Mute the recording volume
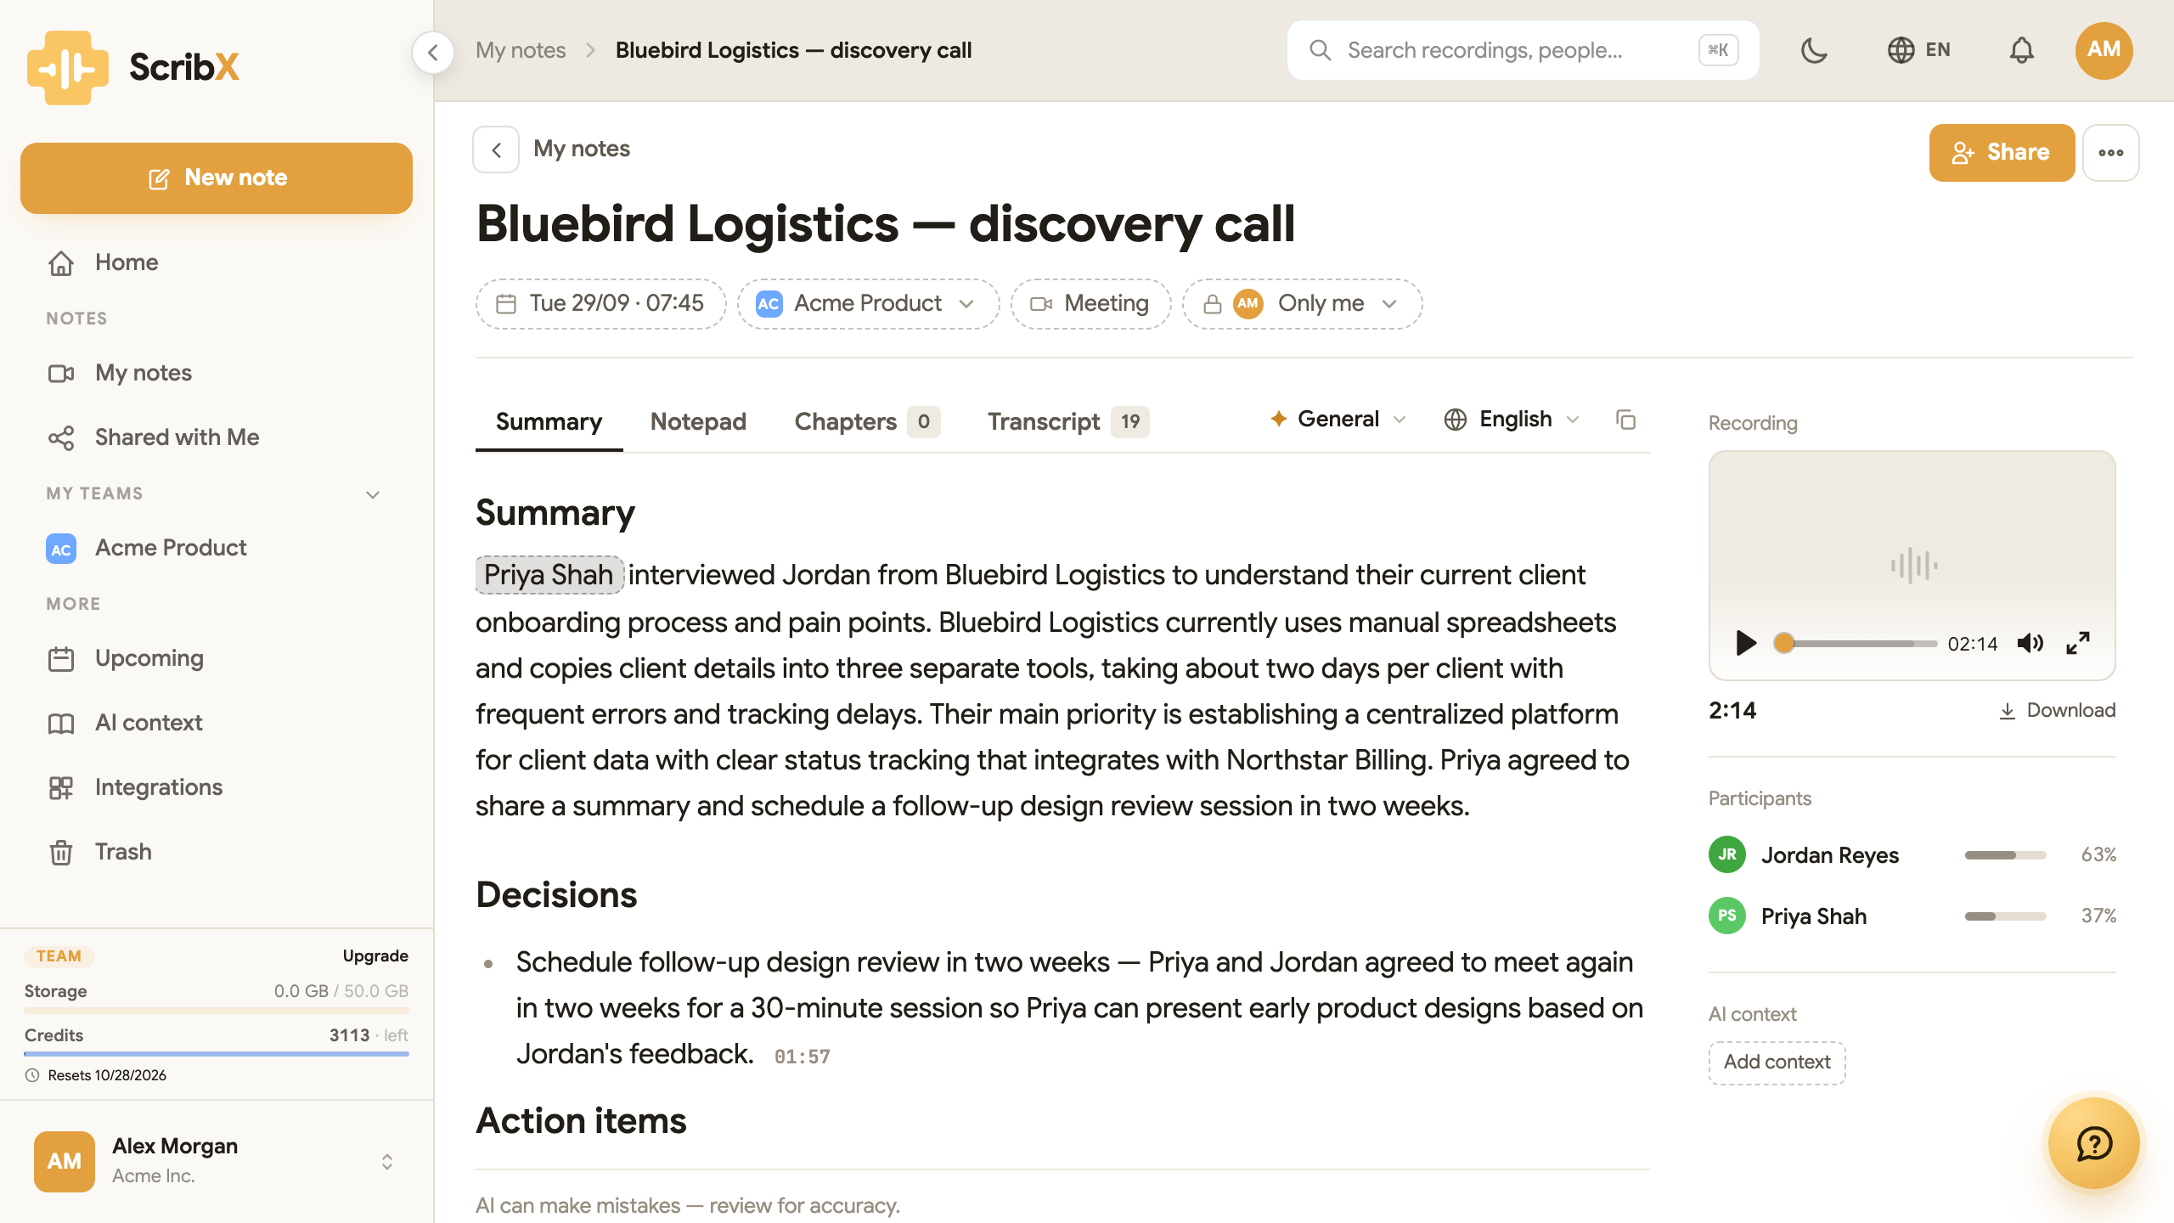The image size is (2174, 1223). tap(2030, 643)
